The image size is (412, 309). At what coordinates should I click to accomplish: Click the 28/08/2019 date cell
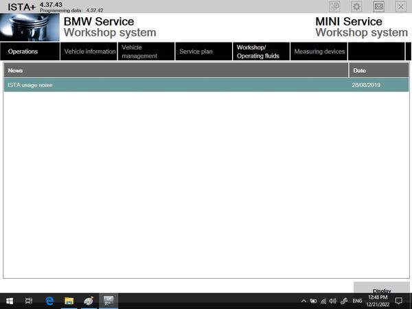click(x=366, y=85)
